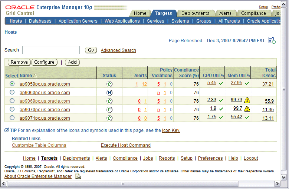Open ap9060pc.us.oracle.com host link
This screenshot has width=289, height=189.
click(45, 93)
